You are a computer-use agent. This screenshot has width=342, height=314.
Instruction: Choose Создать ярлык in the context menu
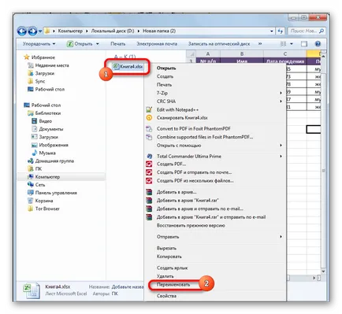[173, 268]
